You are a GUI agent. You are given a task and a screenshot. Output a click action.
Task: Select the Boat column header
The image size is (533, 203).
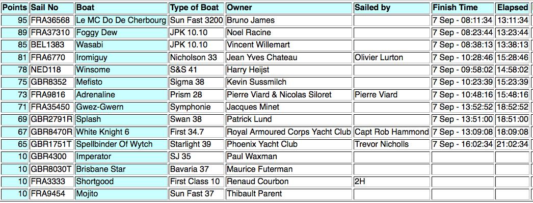tap(121, 8)
